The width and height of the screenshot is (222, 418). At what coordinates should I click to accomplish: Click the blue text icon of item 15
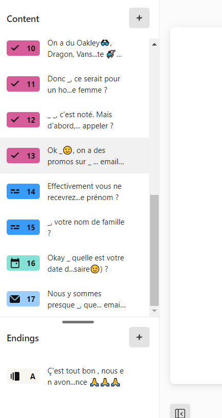[15, 227]
